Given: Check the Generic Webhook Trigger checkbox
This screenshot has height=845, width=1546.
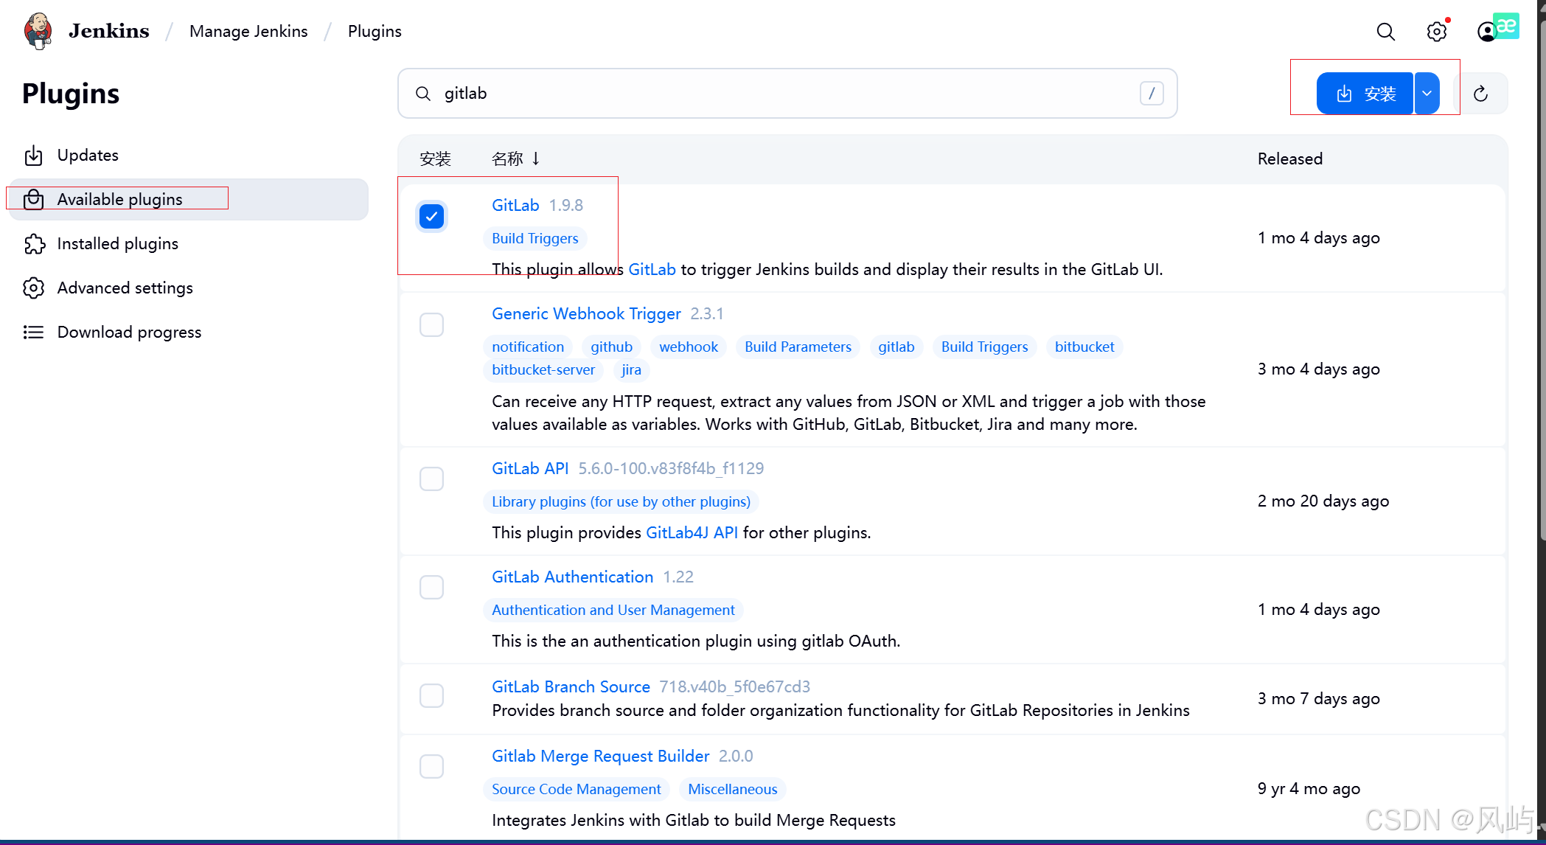Looking at the screenshot, I should tap(432, 325).
